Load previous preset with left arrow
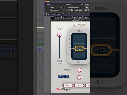The width and height of the screenshot is (127, 95). pyautogui.click(x=75, y=17)
